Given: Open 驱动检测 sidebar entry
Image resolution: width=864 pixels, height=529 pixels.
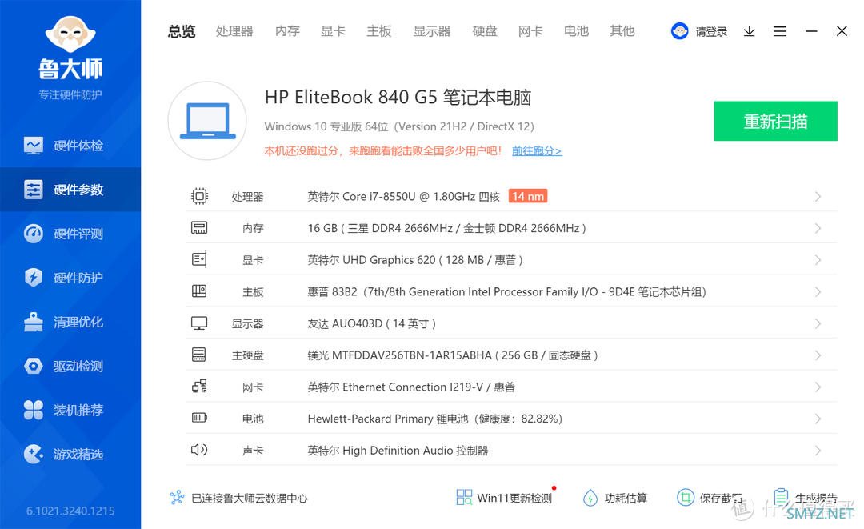Looking at the screenshot, I should point(70,366).
